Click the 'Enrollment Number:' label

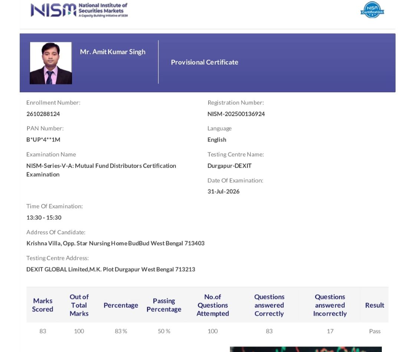(53, 103)
